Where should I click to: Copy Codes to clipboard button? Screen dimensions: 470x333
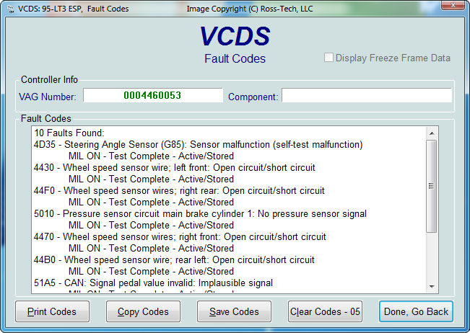pyautogui.click(x=143, y=311)
